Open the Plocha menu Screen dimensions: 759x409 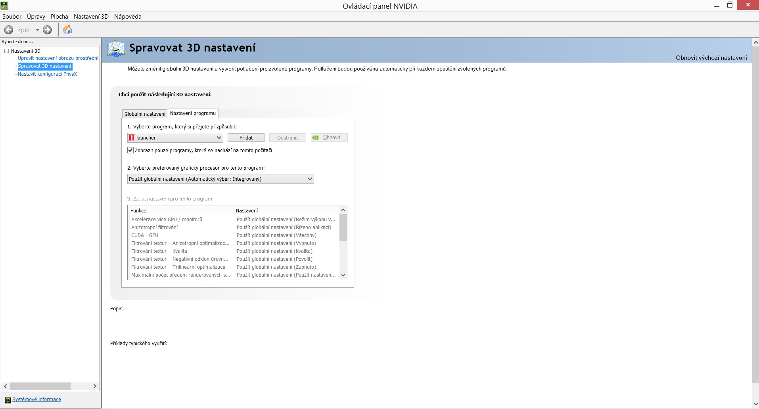click(59, 17)
